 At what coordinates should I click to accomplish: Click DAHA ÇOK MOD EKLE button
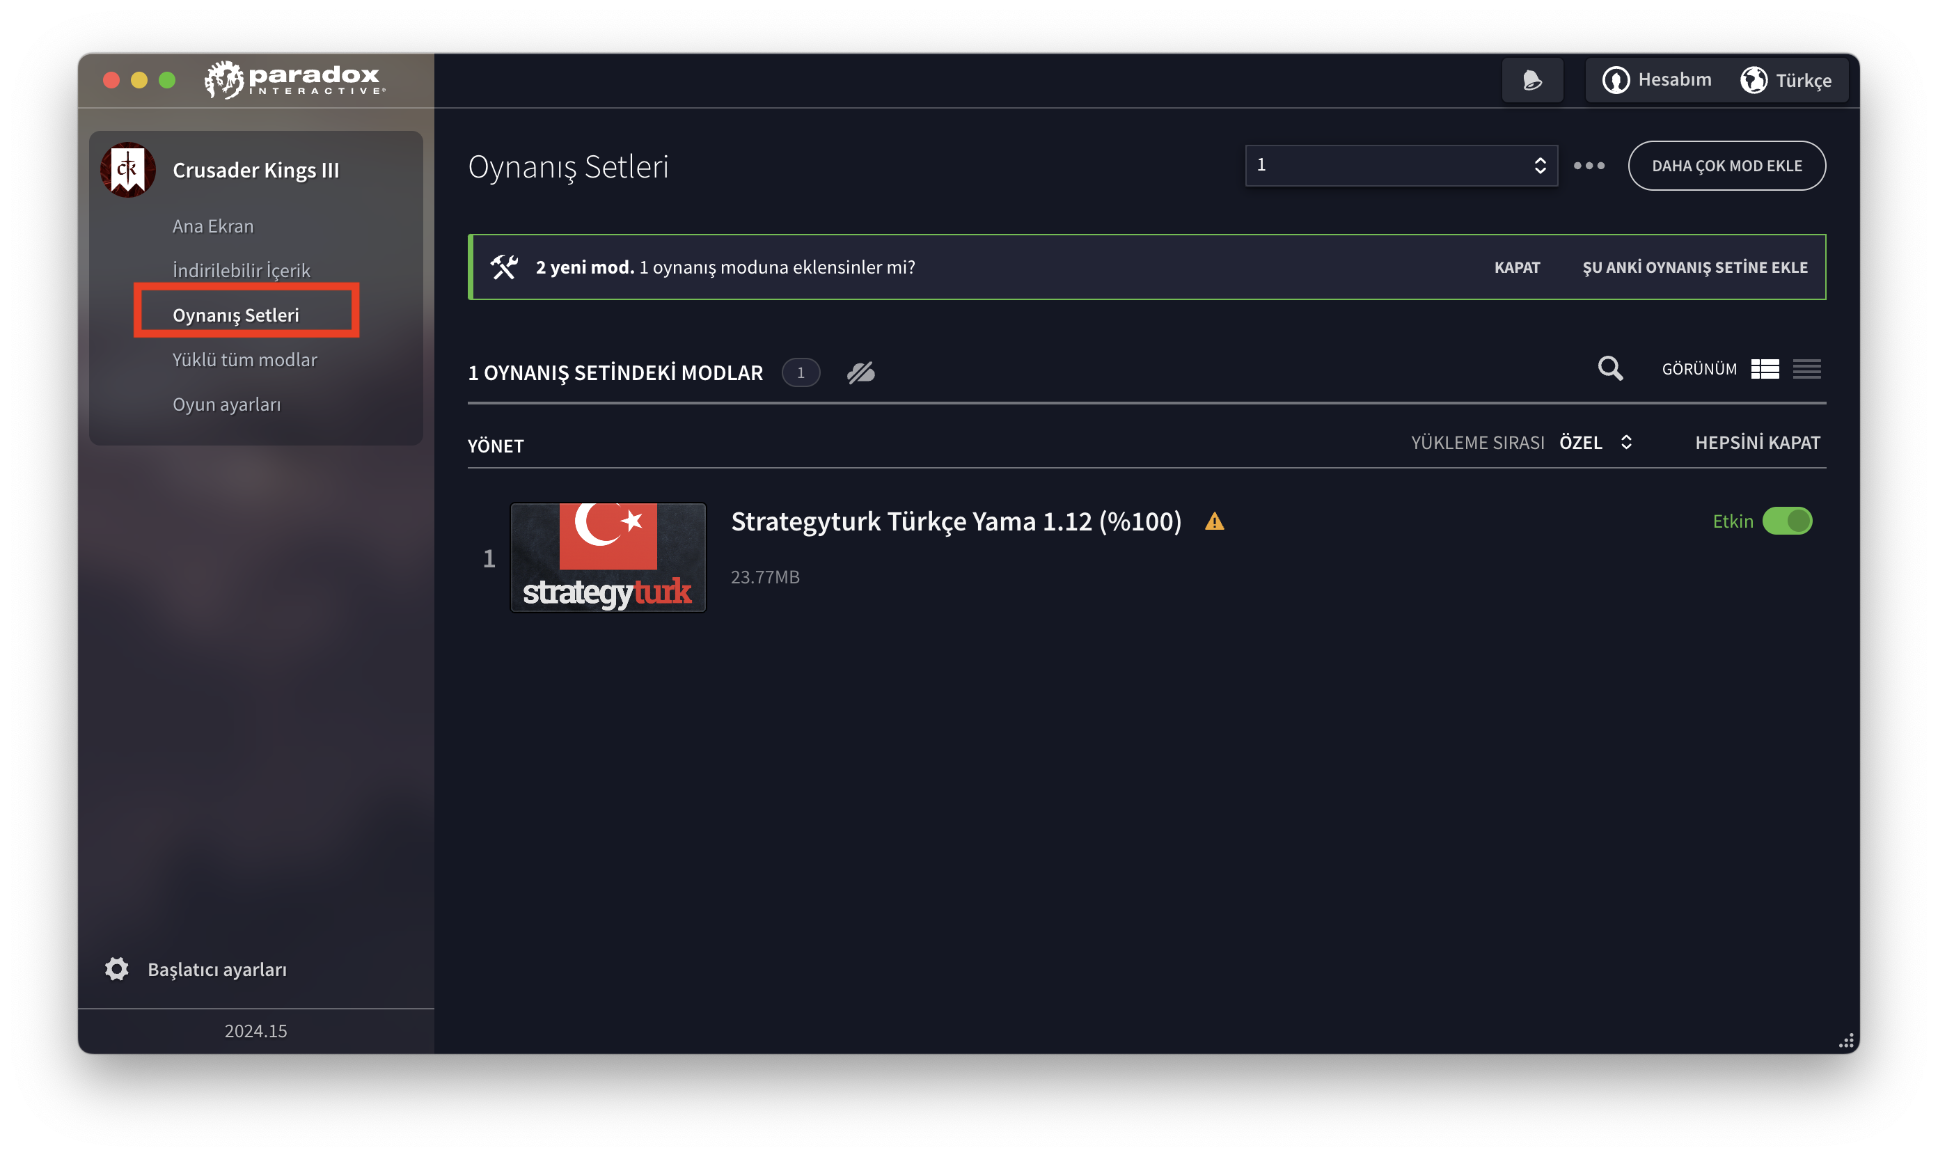coord(1726,165)
